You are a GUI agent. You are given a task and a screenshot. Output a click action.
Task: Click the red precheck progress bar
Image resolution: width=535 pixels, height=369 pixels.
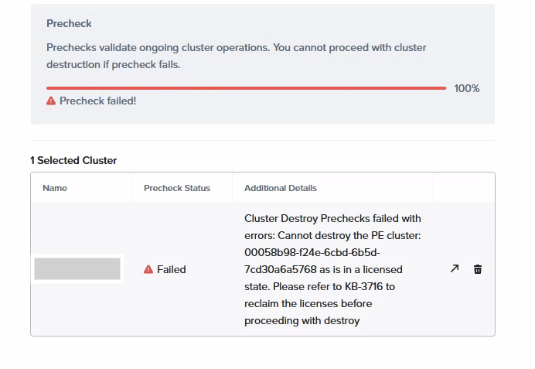pos(246,88)
